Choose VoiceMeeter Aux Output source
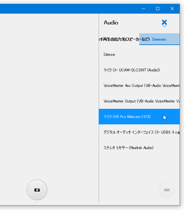184x210 pixels. click(139, 86)
